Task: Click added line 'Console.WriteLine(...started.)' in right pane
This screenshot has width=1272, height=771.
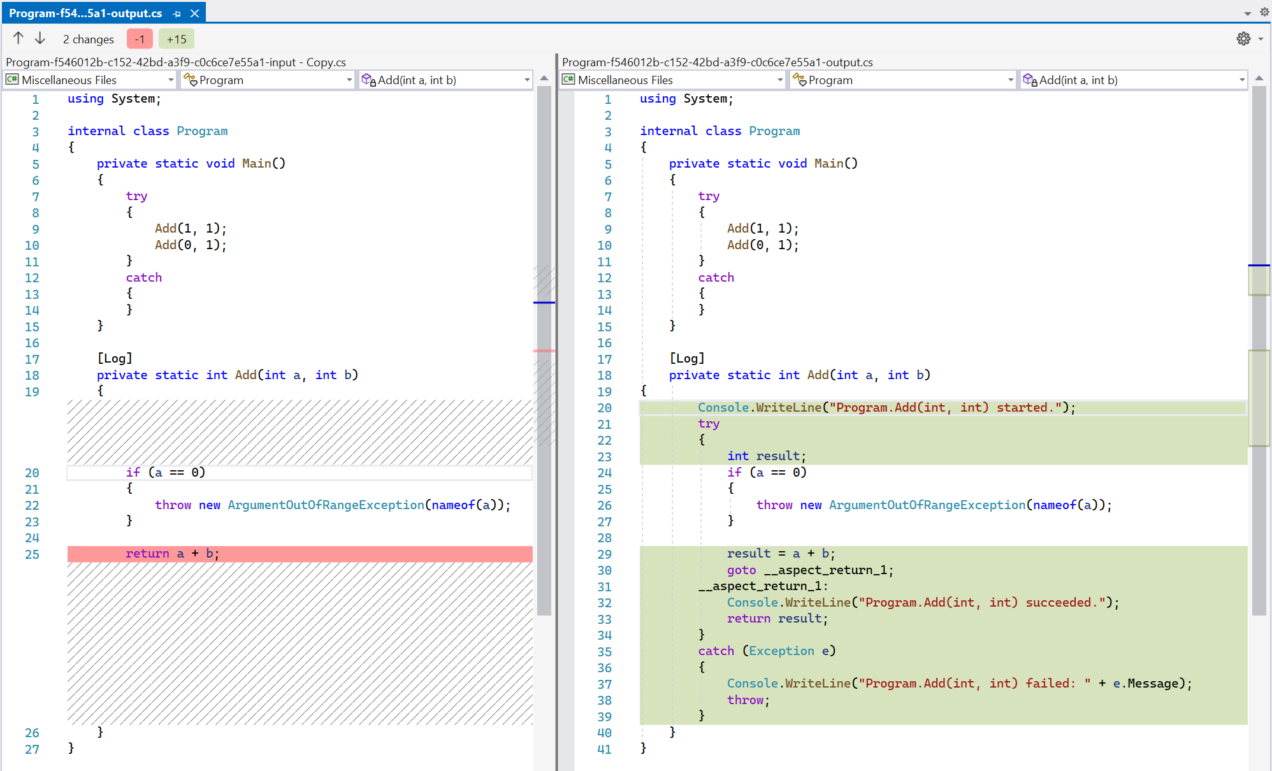Action: (943, 408)
